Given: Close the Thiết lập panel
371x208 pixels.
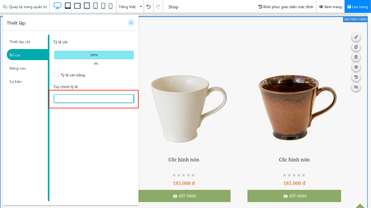Looking at the screenshot, I should [x=131, y=23].
